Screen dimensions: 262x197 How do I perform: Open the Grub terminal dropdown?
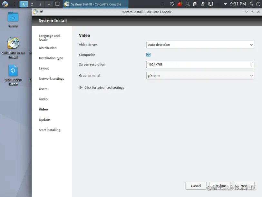click(200, 76)
